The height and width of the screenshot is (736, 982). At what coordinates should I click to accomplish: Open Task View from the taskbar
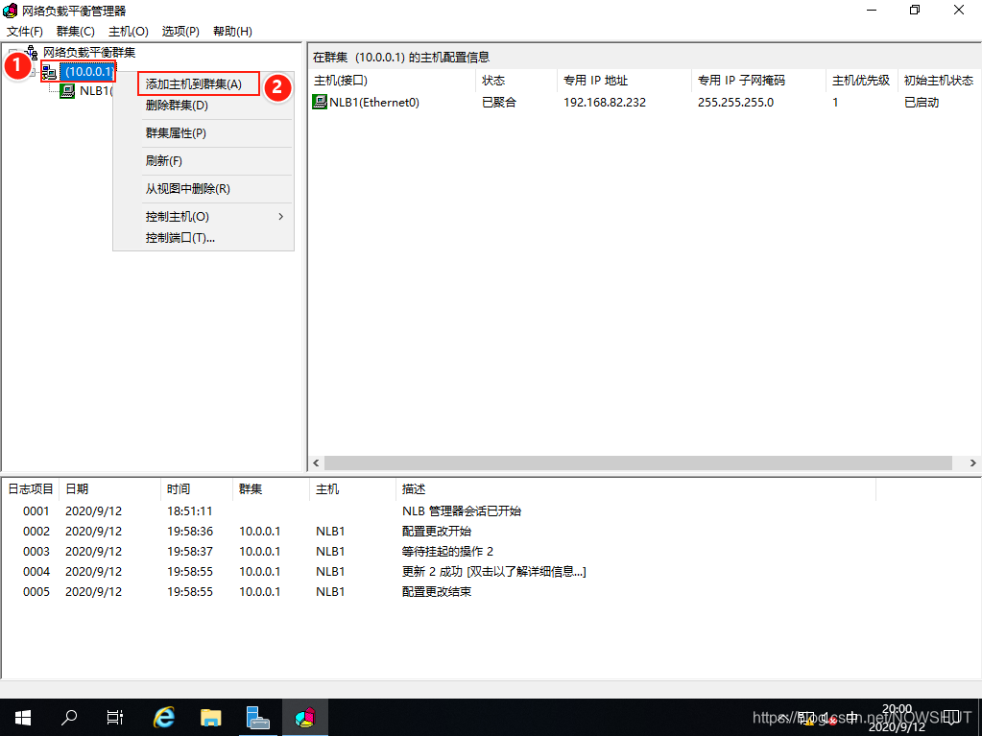click(x=114, y=717)
